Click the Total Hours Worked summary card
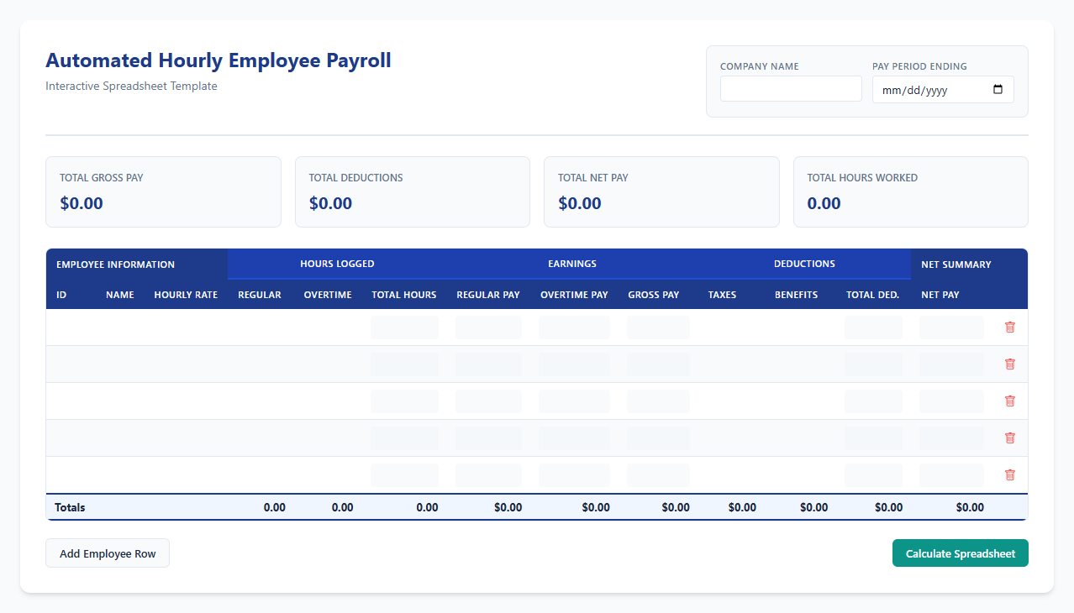 [x=911, y=191]
